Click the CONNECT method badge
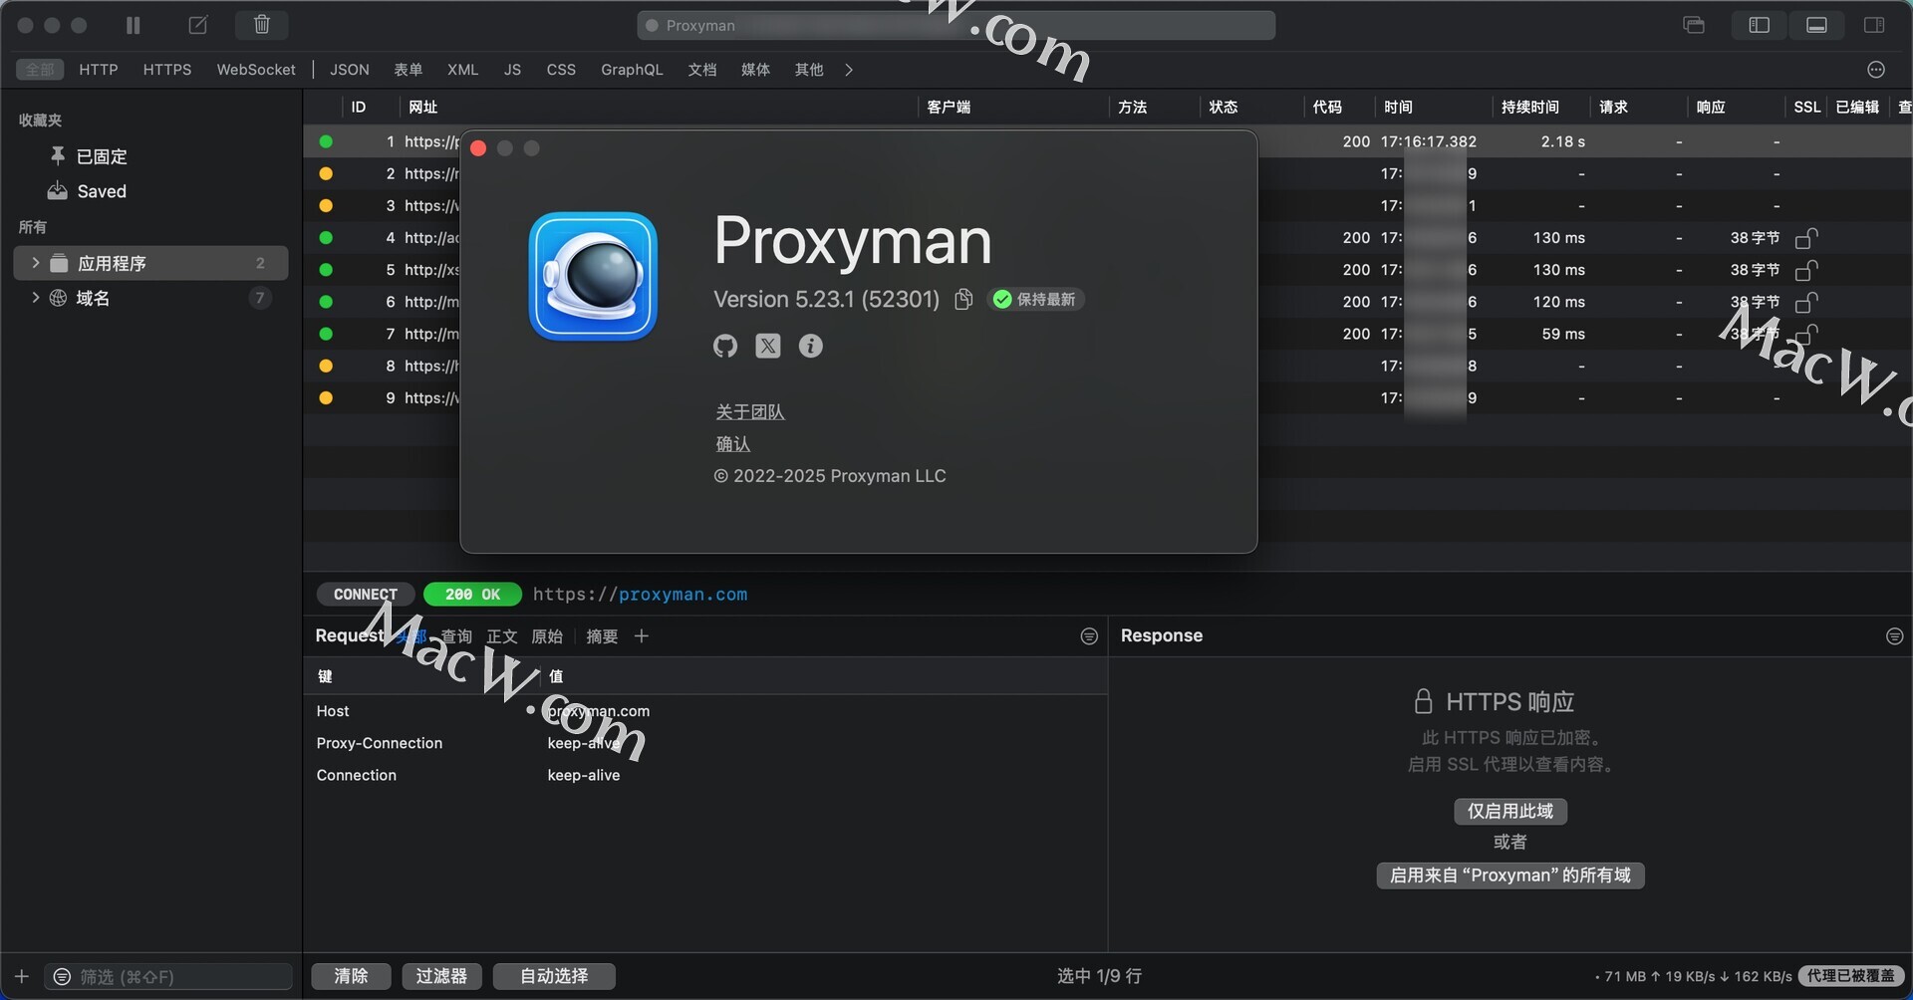1913x1000 pixels. pyautogui.click(x=366, y=595)
